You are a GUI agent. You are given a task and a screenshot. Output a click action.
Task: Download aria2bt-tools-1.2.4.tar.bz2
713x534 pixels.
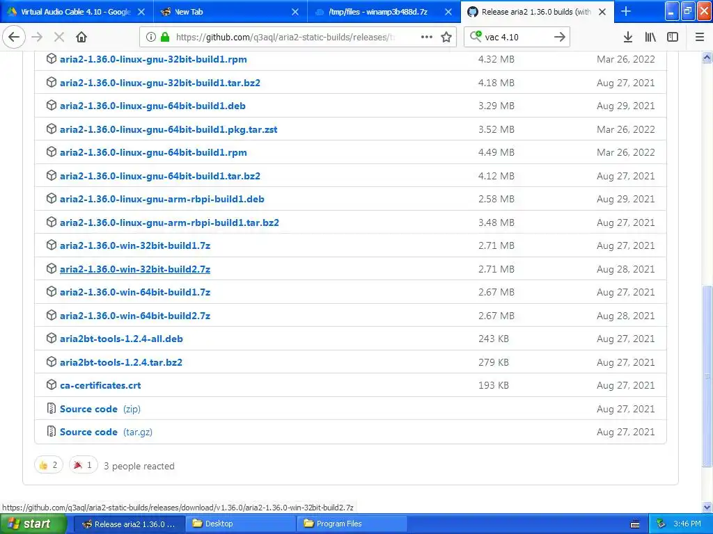(x=121, y=362)
